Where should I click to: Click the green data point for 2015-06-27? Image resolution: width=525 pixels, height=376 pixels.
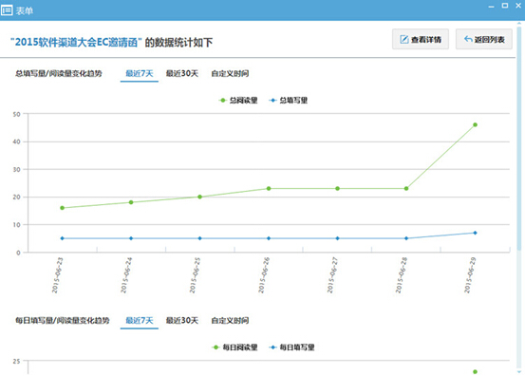(x=338, y=189)
